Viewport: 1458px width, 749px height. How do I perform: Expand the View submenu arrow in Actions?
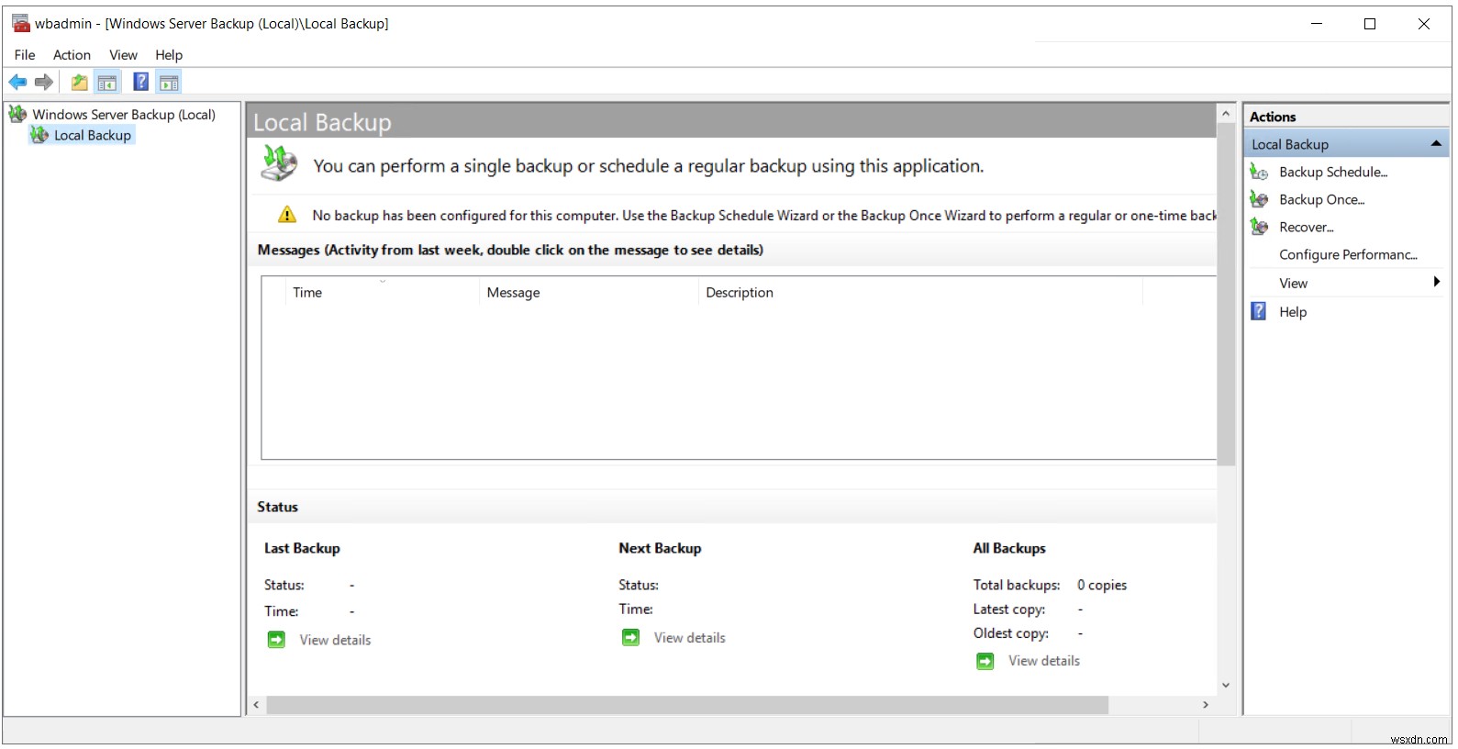(1437, 283)
